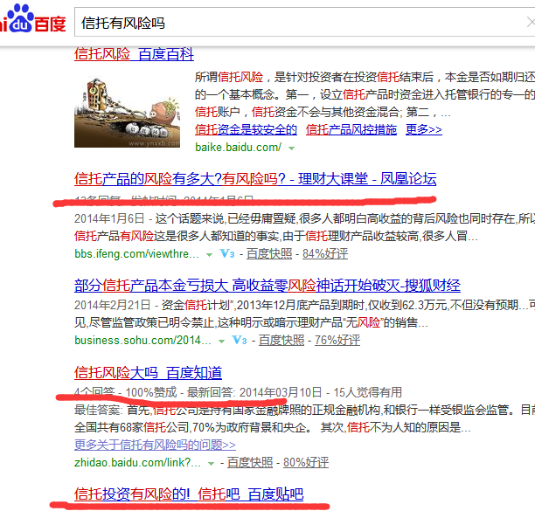Image resolution: width=535 pixels, height=511 pixels.
Task: Expand the arrow next to zhidao.baidu.com URL
Action: click(212, 464)
